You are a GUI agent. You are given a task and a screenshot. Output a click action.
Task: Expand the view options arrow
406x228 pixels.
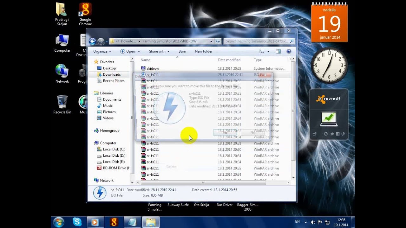click(x=268, y=51)
